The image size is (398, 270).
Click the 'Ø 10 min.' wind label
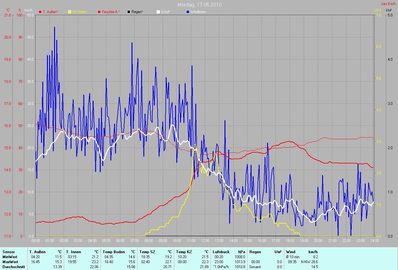click(293, 257)
